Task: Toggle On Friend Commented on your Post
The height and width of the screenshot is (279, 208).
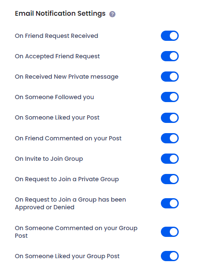Action: 170,138
